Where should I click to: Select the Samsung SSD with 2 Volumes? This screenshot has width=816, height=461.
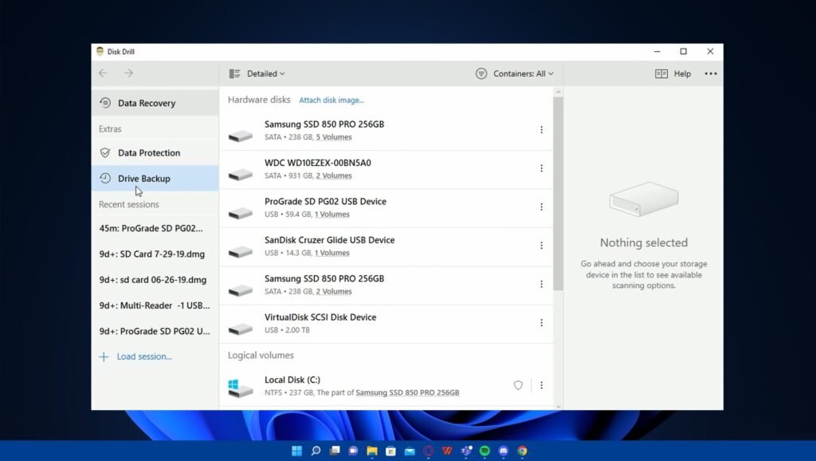[x=386, y=285]
